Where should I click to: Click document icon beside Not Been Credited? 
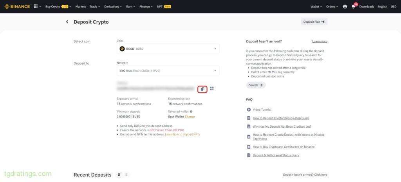[249, 126]
